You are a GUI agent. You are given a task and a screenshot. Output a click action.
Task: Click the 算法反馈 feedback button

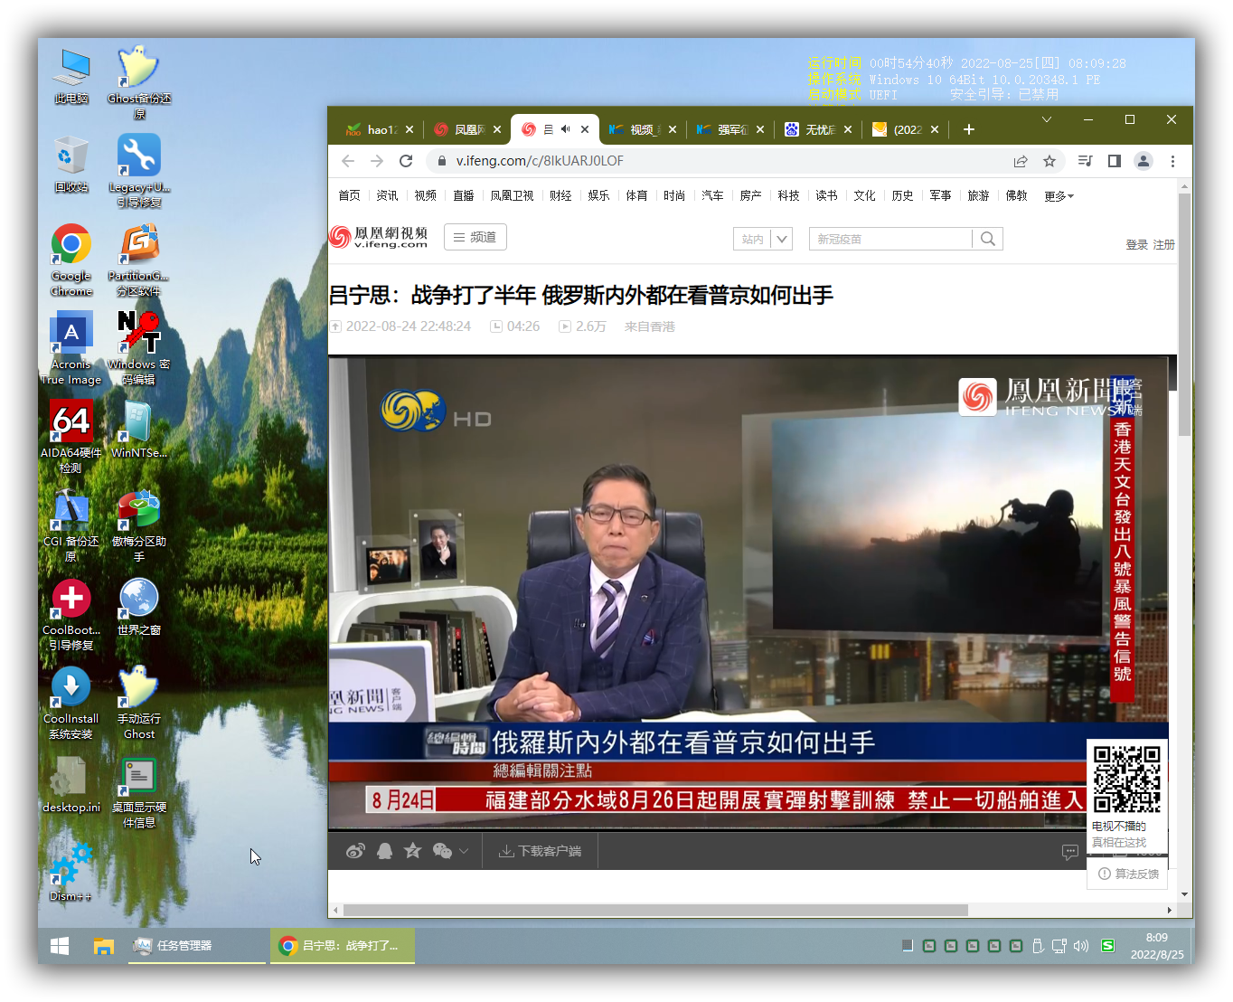pos(1129,874)
